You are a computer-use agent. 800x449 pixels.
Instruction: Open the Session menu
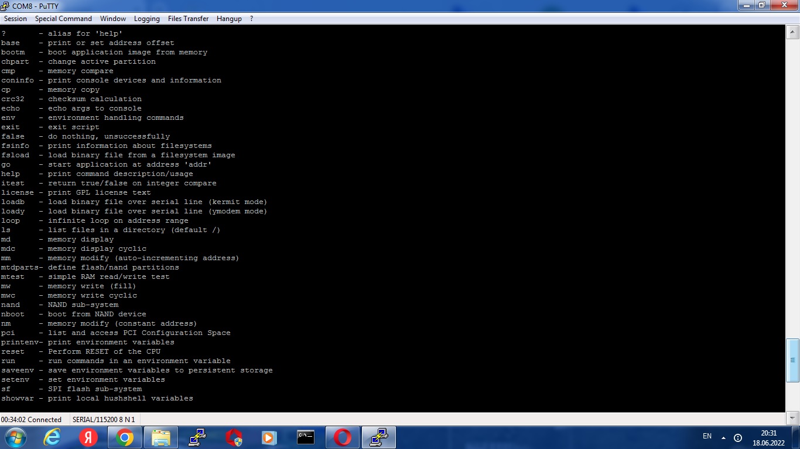tap(16, 19)
